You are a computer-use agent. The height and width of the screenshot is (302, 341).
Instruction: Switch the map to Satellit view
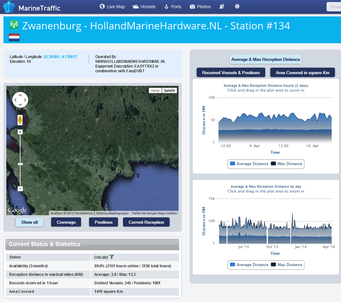coord(169,91)
